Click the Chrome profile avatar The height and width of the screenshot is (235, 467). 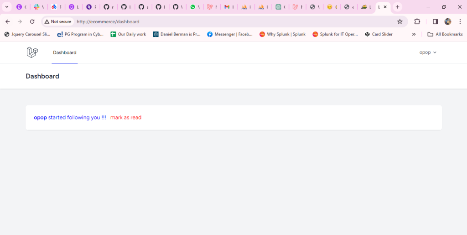coord(448,21)
